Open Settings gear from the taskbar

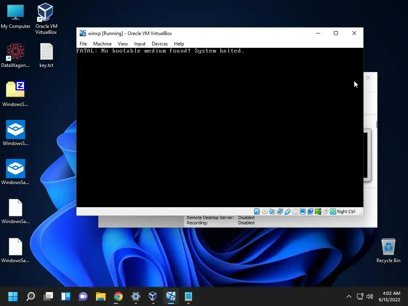(135, 296)
